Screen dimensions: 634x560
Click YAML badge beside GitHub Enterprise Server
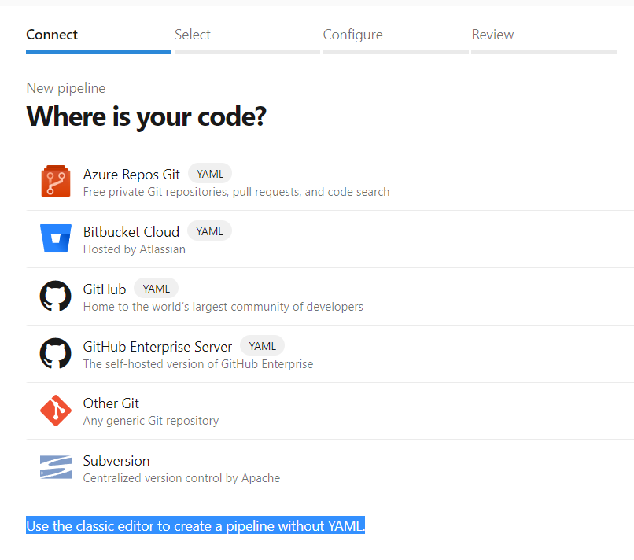263,346
